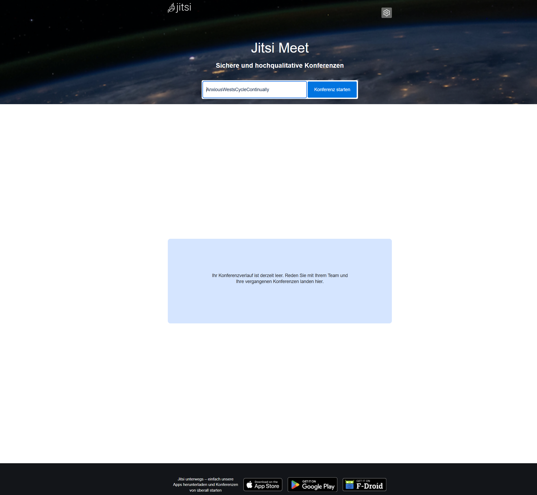Open the F-Droid download badge
The height and width of the screenshot is (495, 537).
tap(365, 485)
